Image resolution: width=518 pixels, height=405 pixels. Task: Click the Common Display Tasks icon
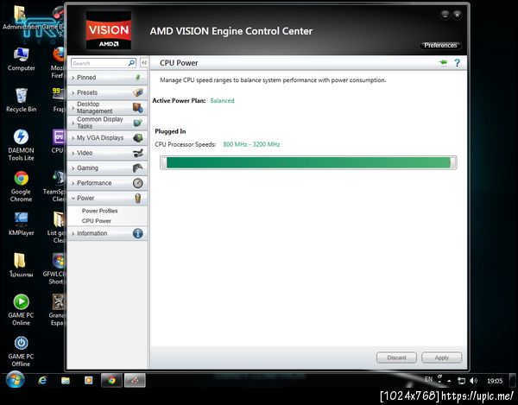click(138, 123)
